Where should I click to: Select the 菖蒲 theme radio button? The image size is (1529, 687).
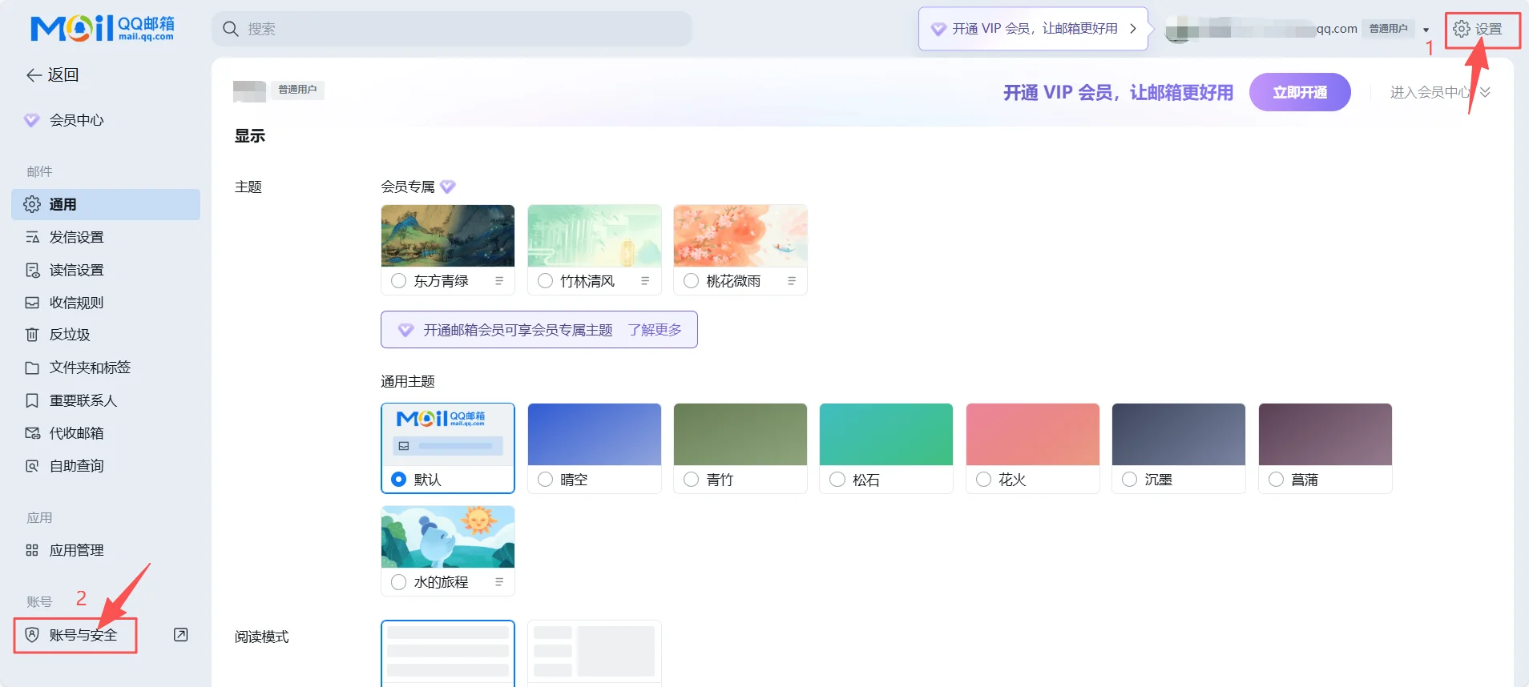(1276, 480)
